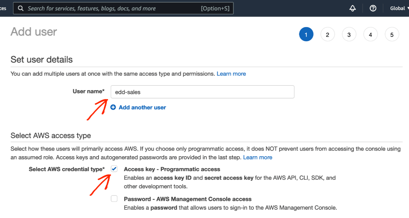Open the AWS help question mark icon
The width and height of the screenshot is (409, 218).
click(x=373, y=8)
